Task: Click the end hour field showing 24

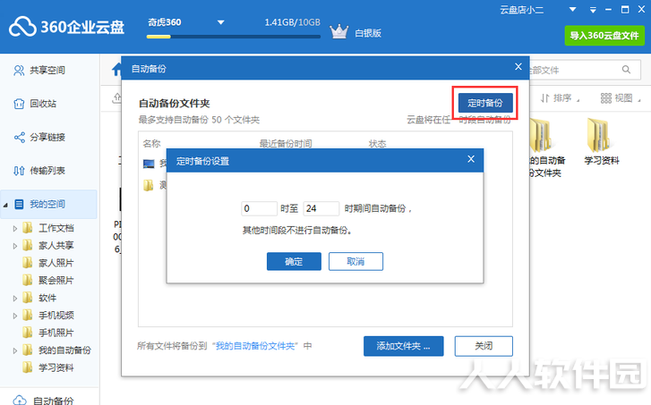Action: point(321,208)
